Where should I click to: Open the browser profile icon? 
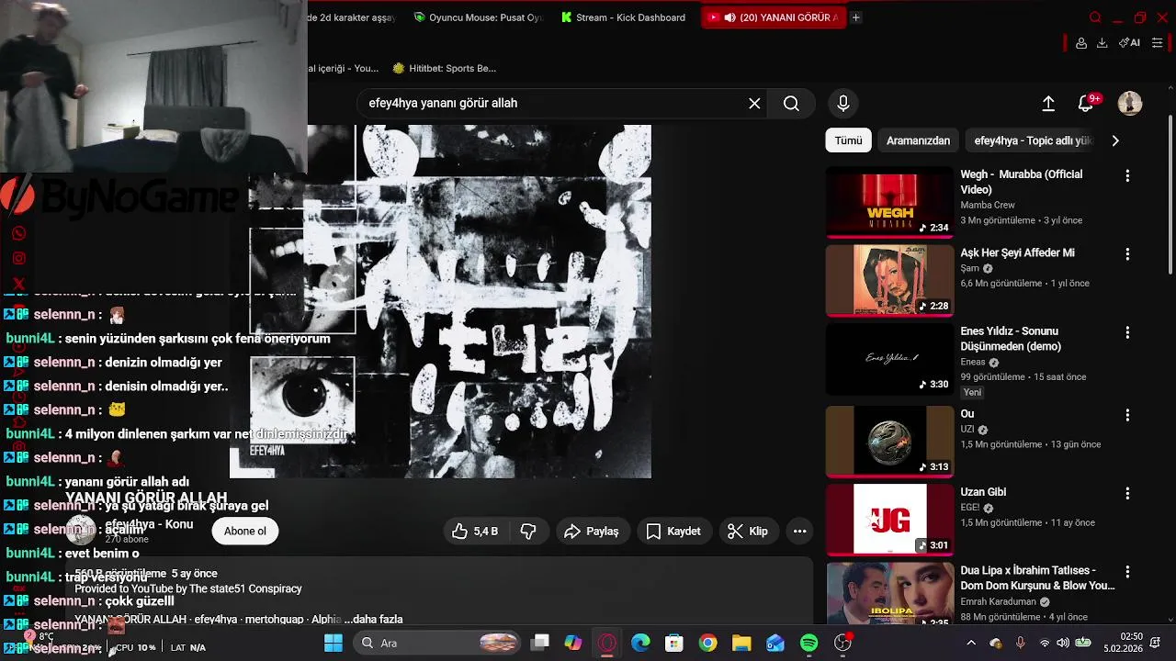click(x=1081, y=43)
